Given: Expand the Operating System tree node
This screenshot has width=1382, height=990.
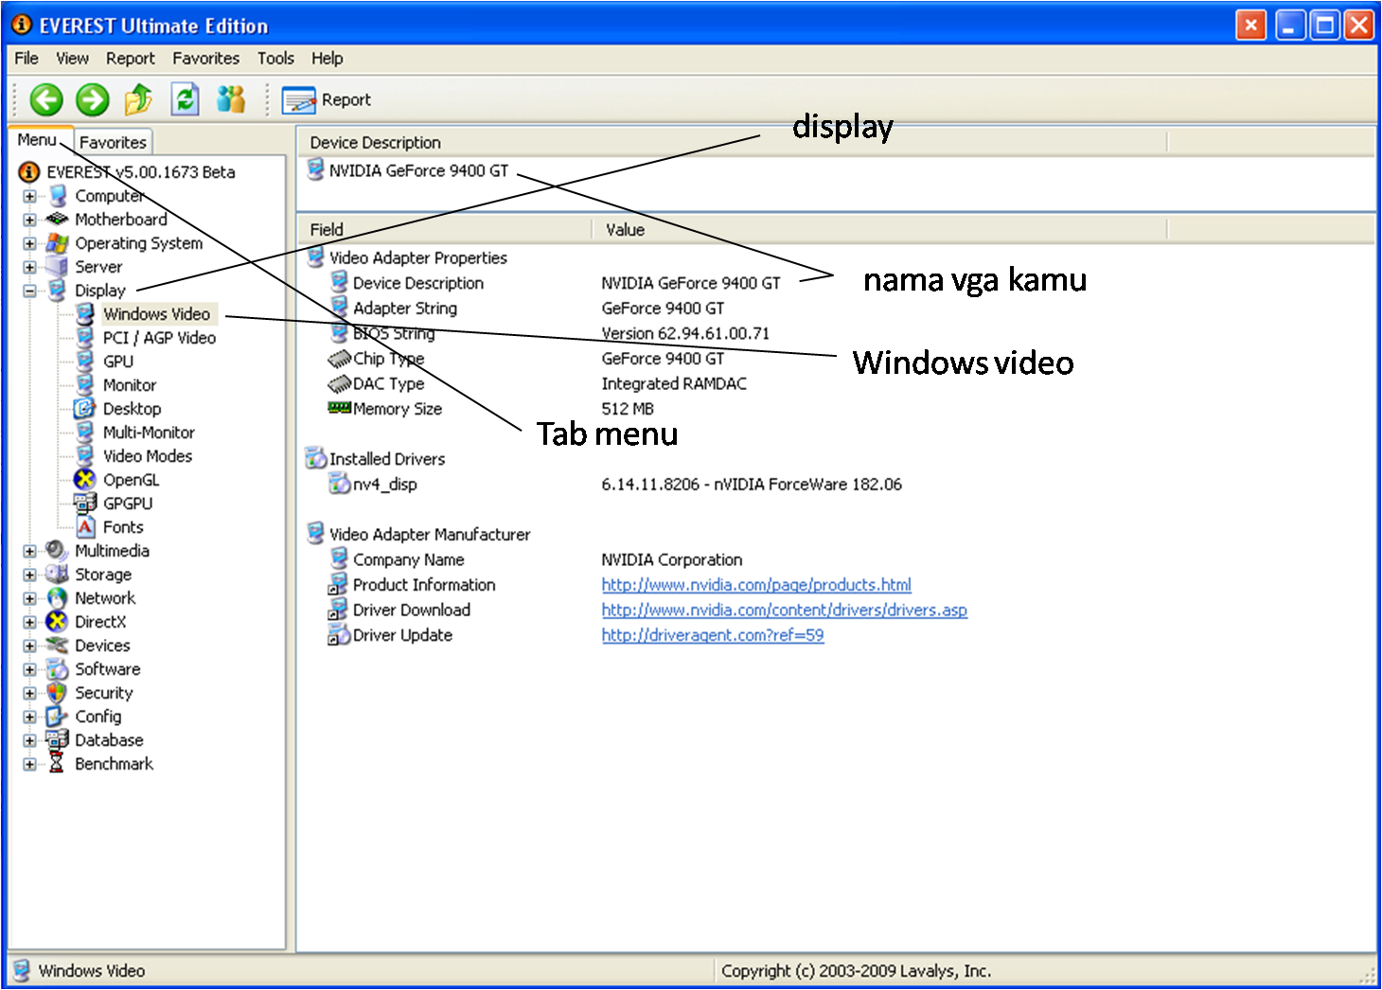Looking at the screenshot, I should [29, 244].
